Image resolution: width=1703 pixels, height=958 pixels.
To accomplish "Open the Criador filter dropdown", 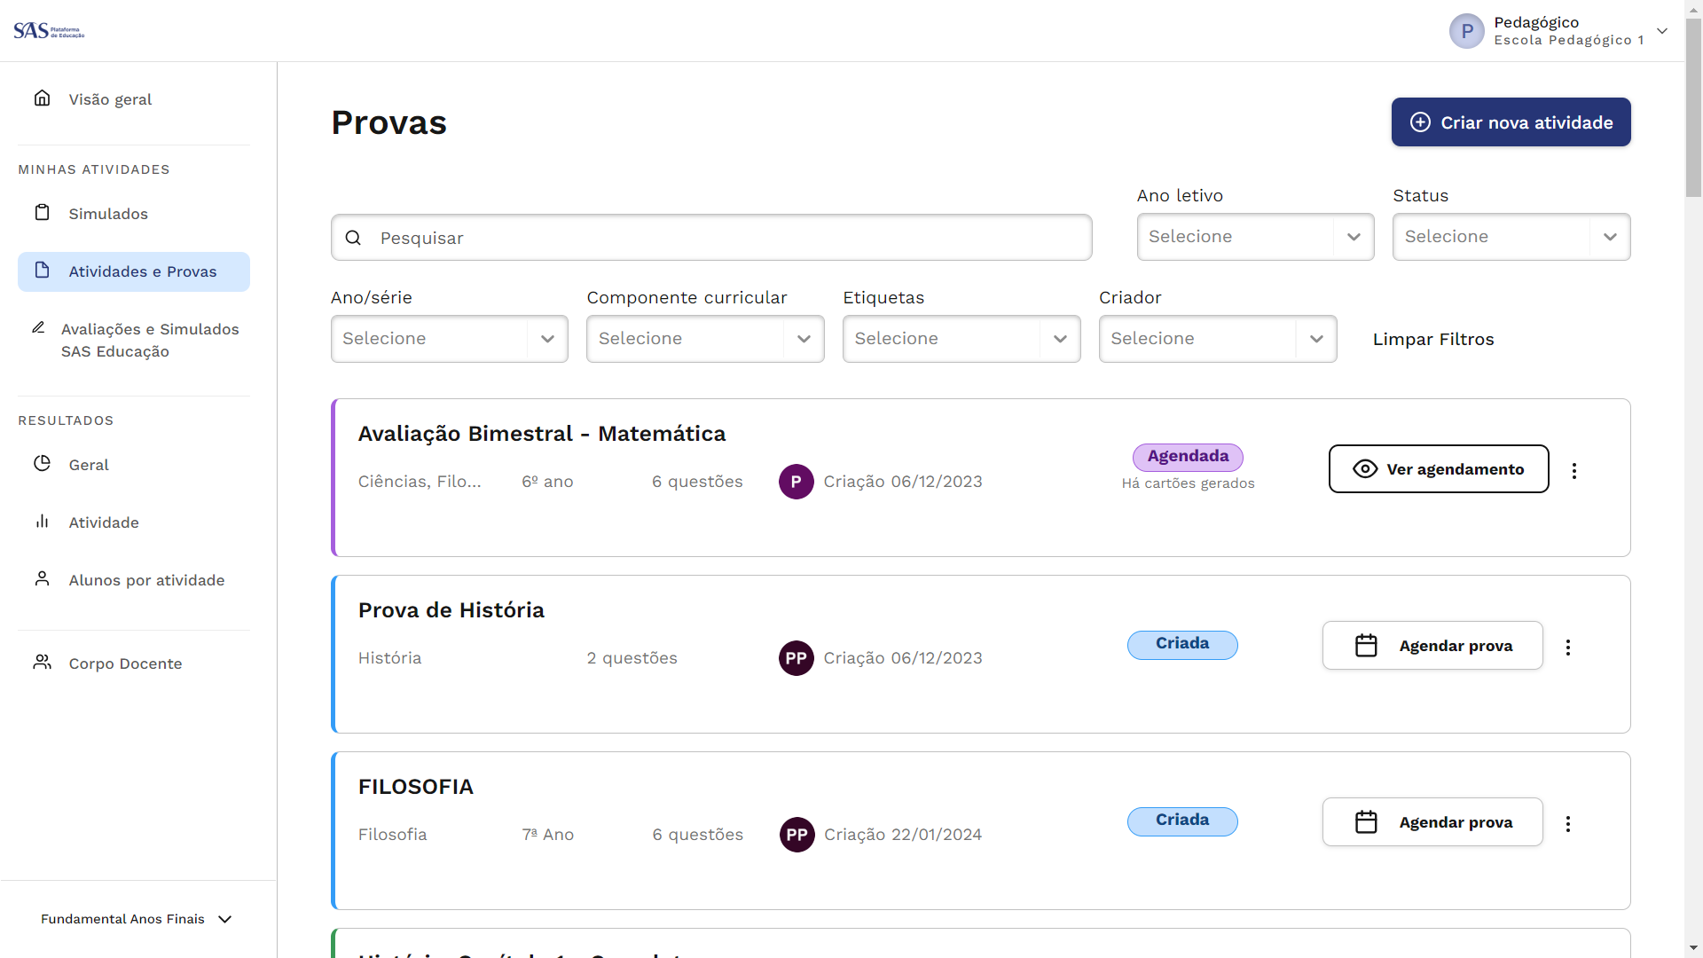I will point(1218,339).
